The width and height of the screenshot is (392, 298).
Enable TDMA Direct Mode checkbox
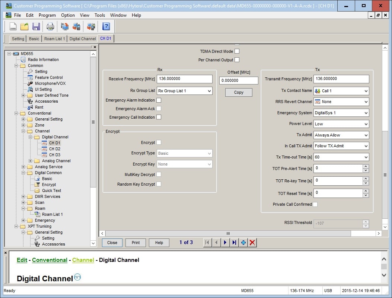(237, 51)
